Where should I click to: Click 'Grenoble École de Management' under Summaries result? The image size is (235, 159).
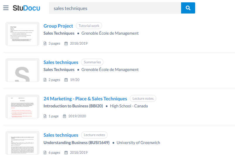click(110, 70)
